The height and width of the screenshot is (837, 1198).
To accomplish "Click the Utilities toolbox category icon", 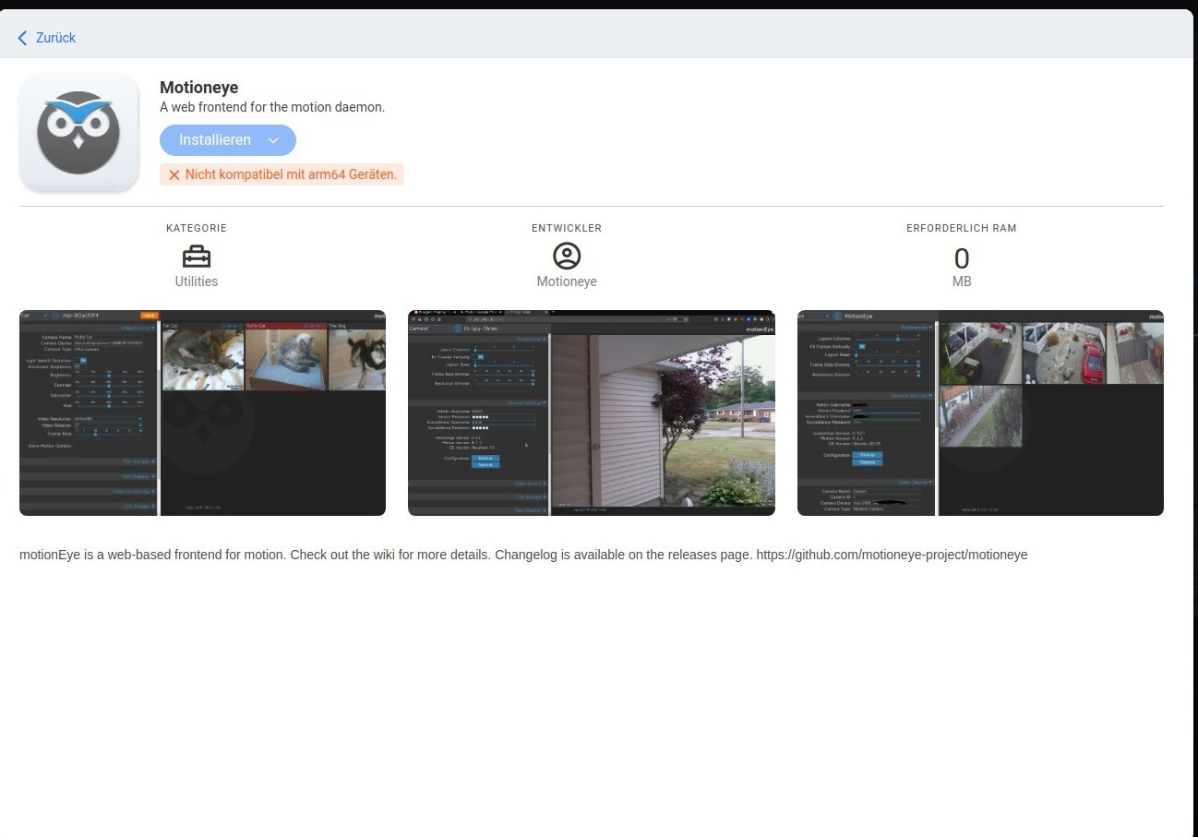I will pyautogui.click(x=197, y=256).
